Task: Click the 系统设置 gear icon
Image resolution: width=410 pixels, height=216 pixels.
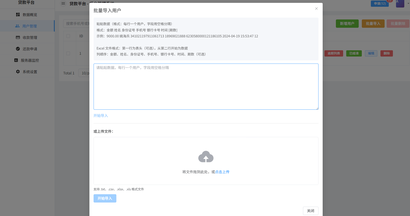Action: [x=18, y=72]
